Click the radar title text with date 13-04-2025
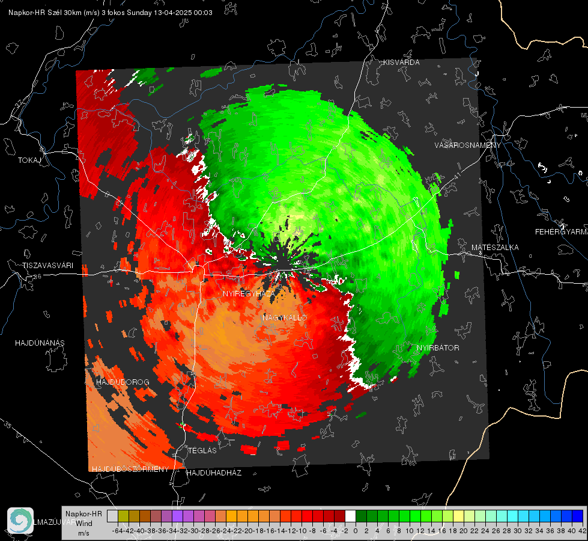The width and height of the screenshot is (588, 541). (111, 13)
